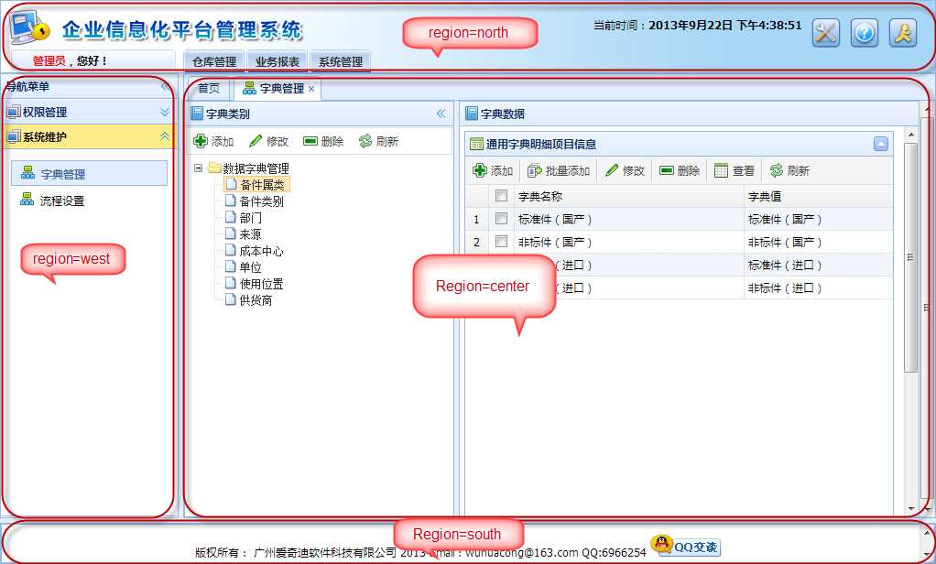
Task: Click the grid scrollbar up arrow
Action: (911, 135)
